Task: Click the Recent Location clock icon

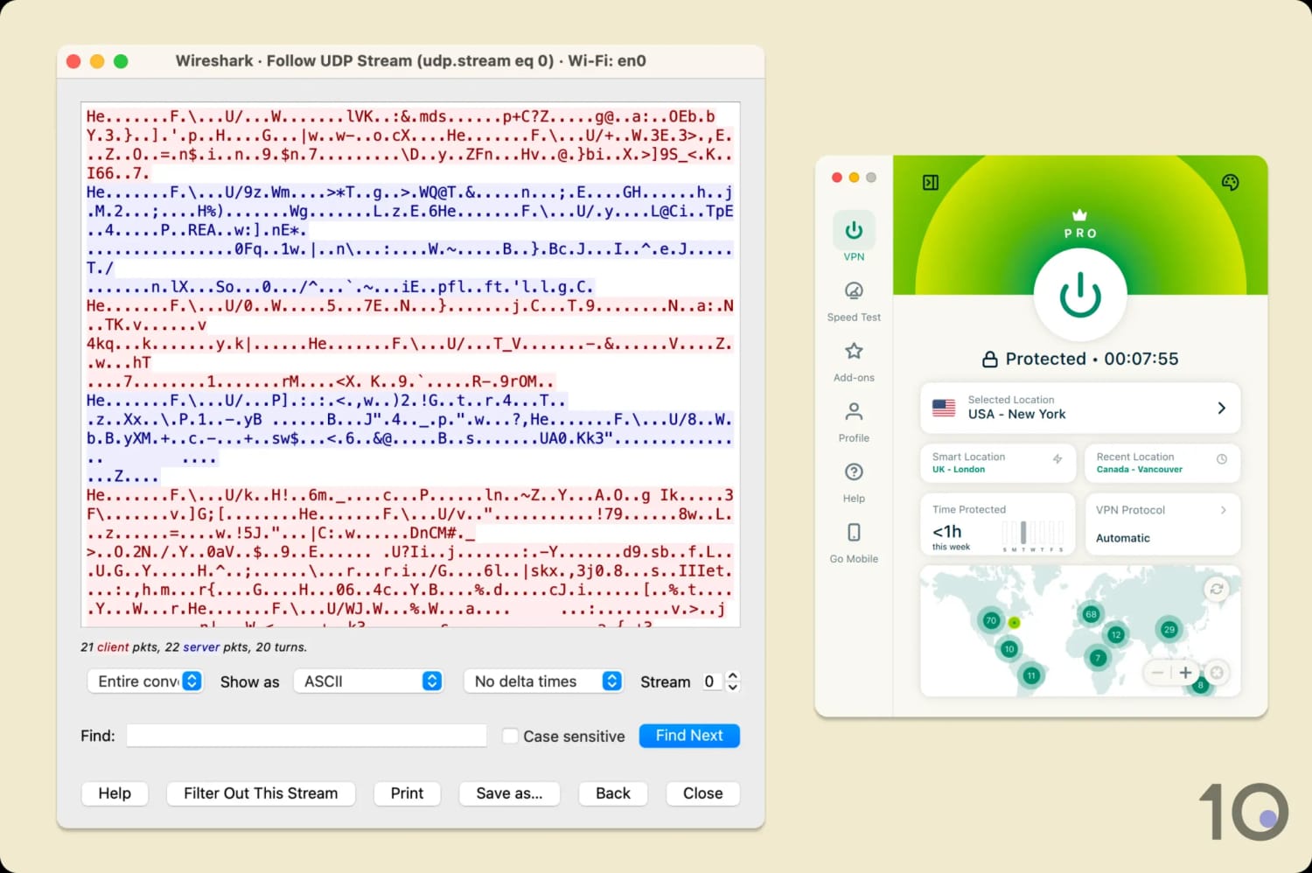Action: 1222,458
